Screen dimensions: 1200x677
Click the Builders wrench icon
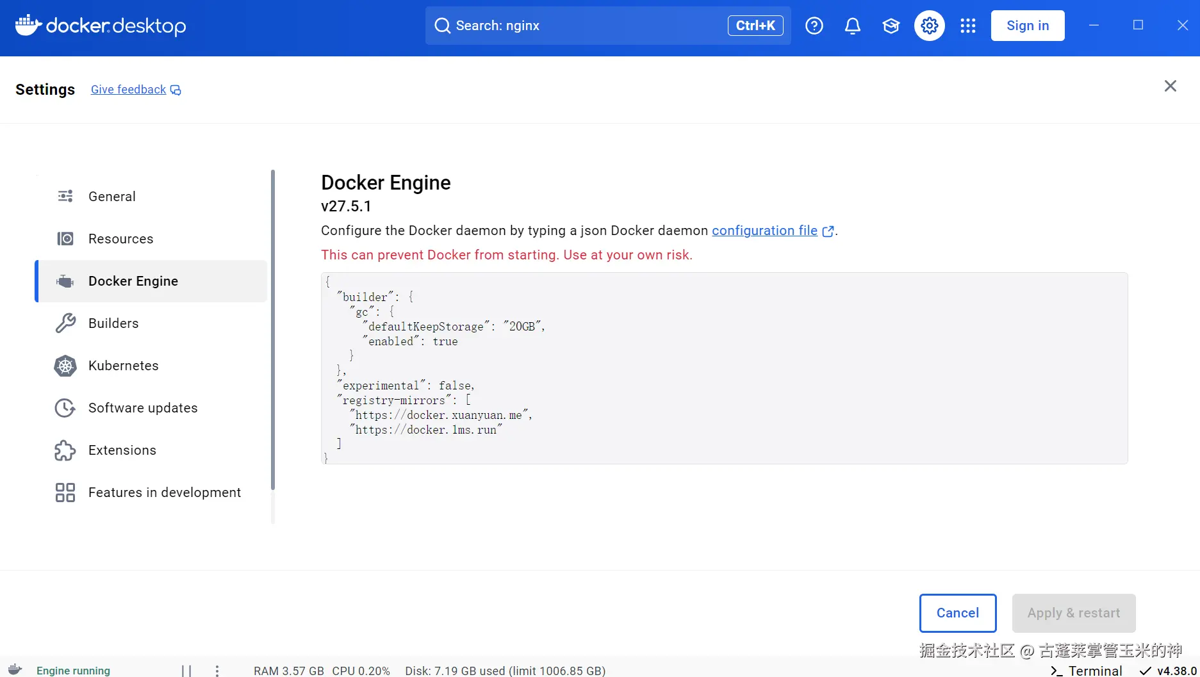(x=65, y=323)
